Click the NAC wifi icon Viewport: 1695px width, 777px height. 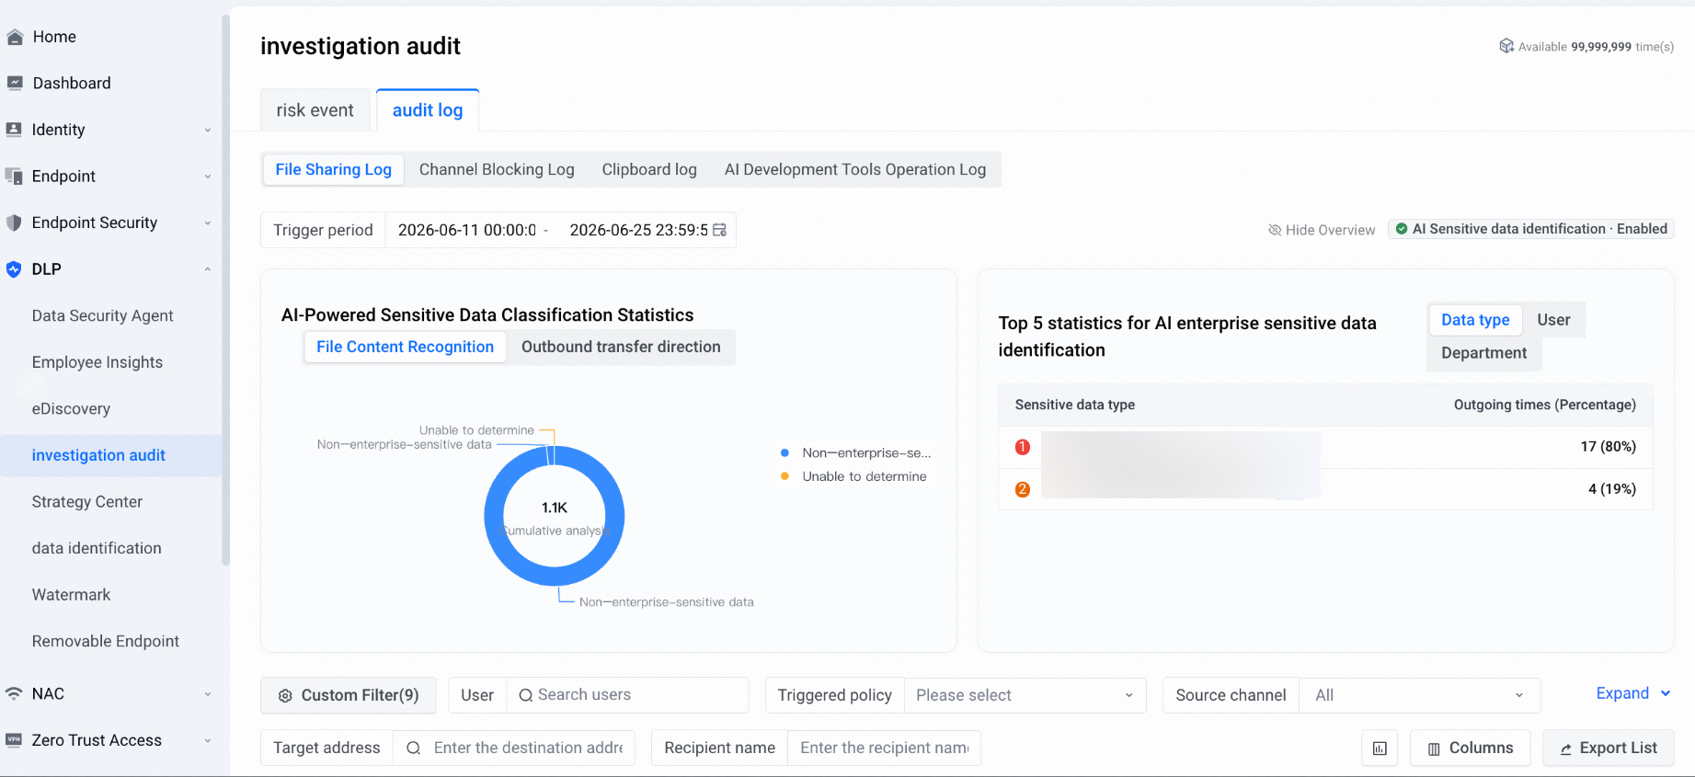click(14, 693)
